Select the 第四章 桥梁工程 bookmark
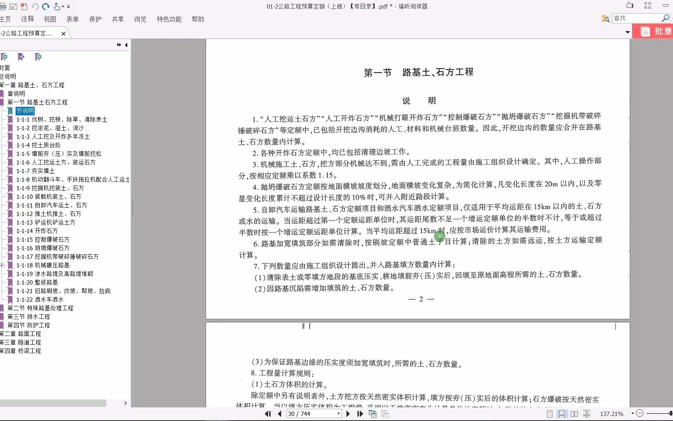This screenshot has width=673, height=421. (20, 351)
